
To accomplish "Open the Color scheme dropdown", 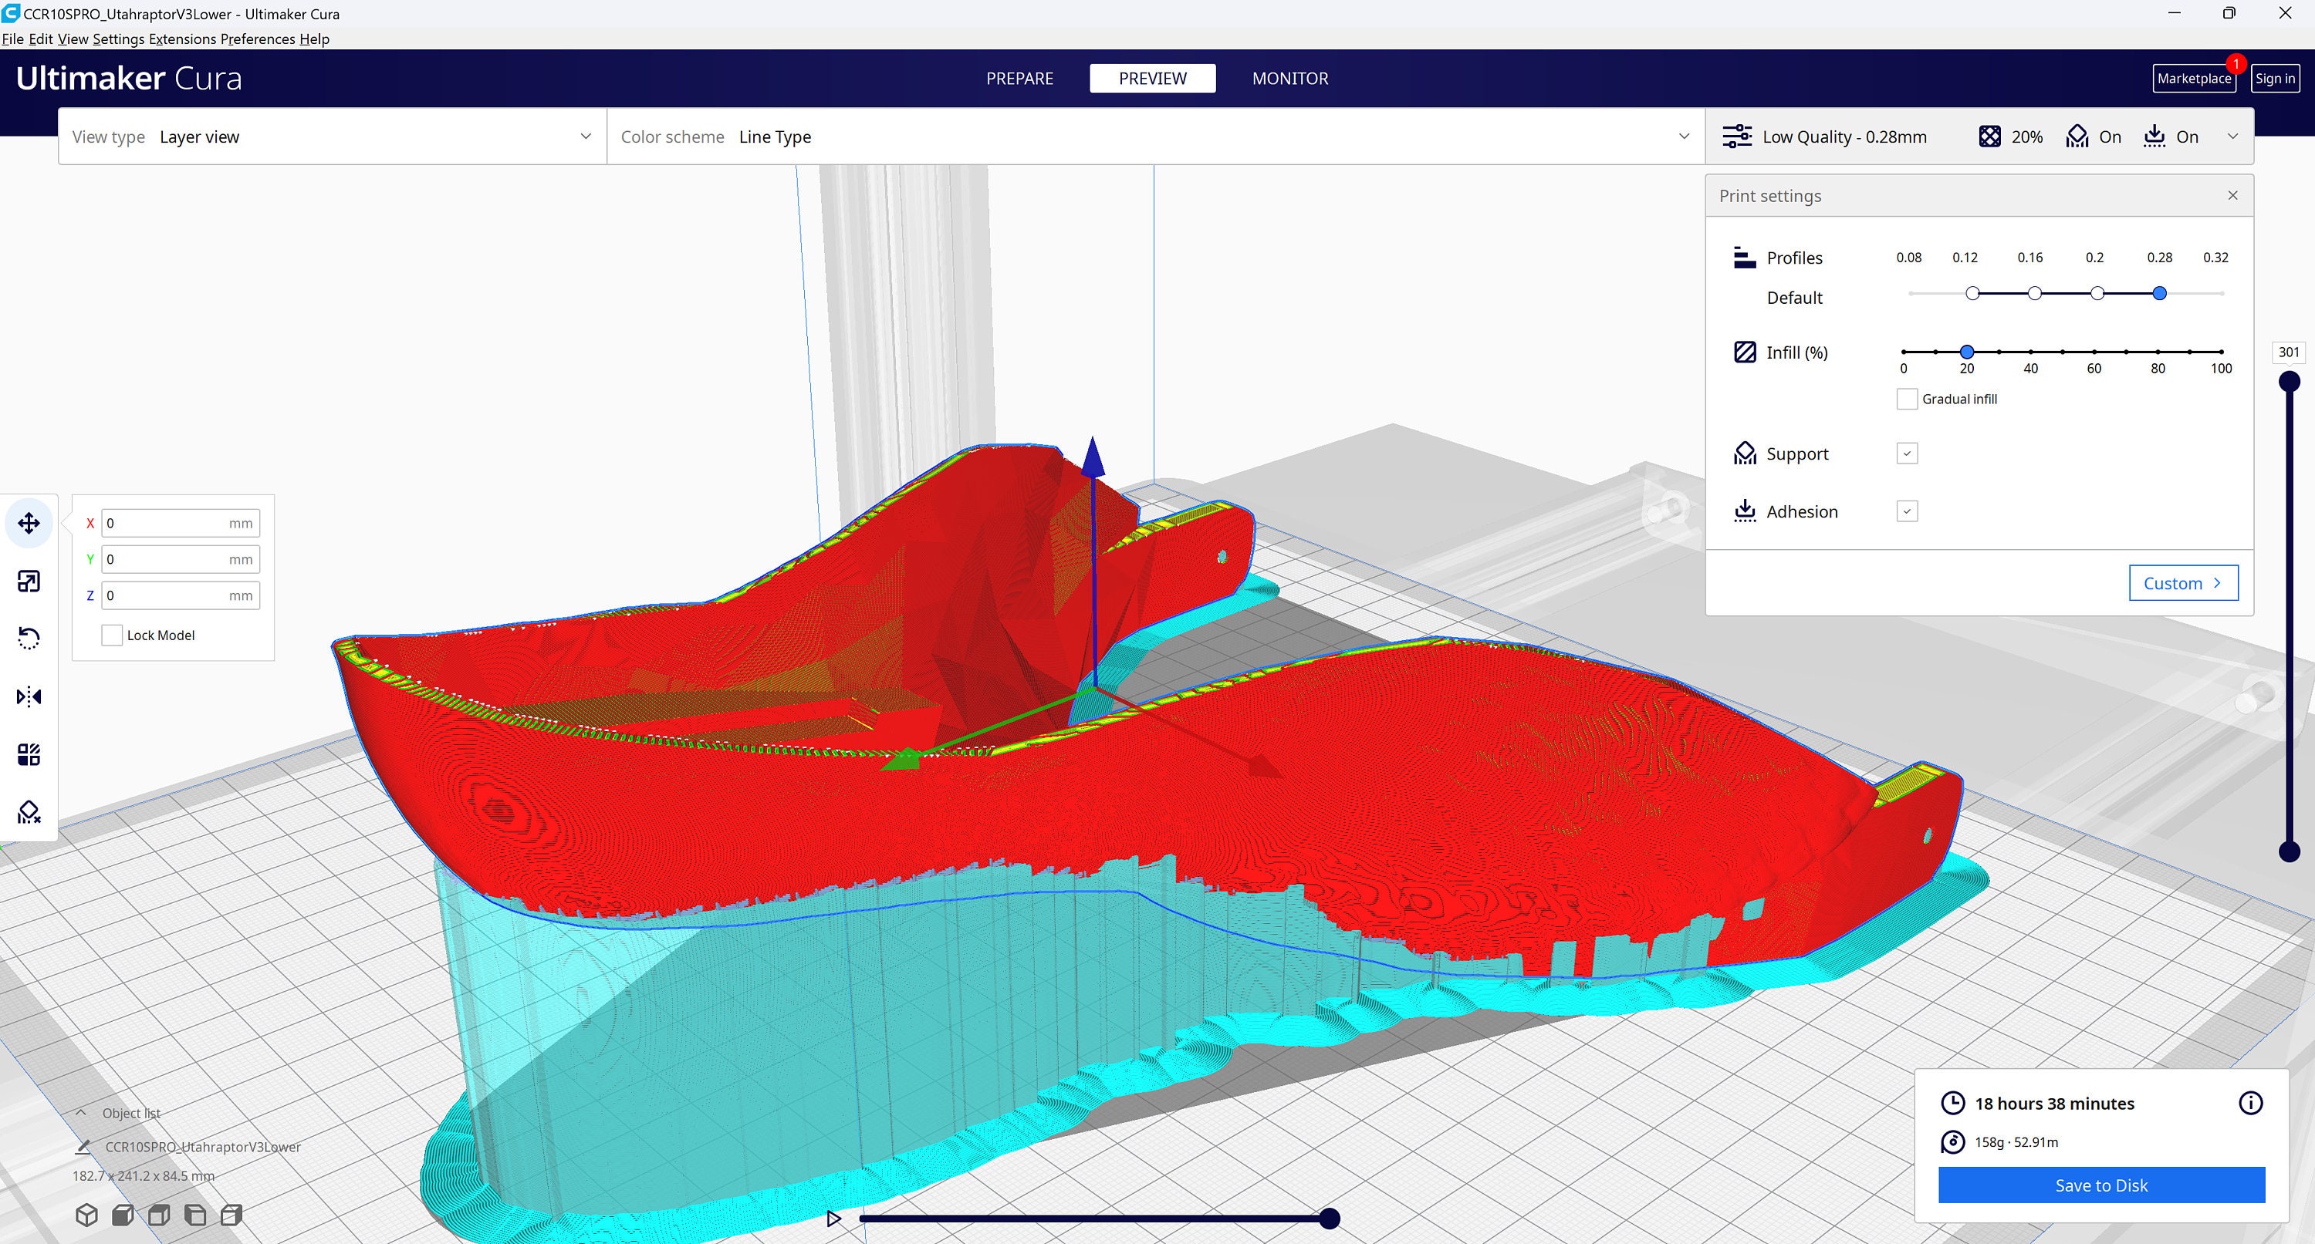I will pyautogui.click(x=1156, y=137).
